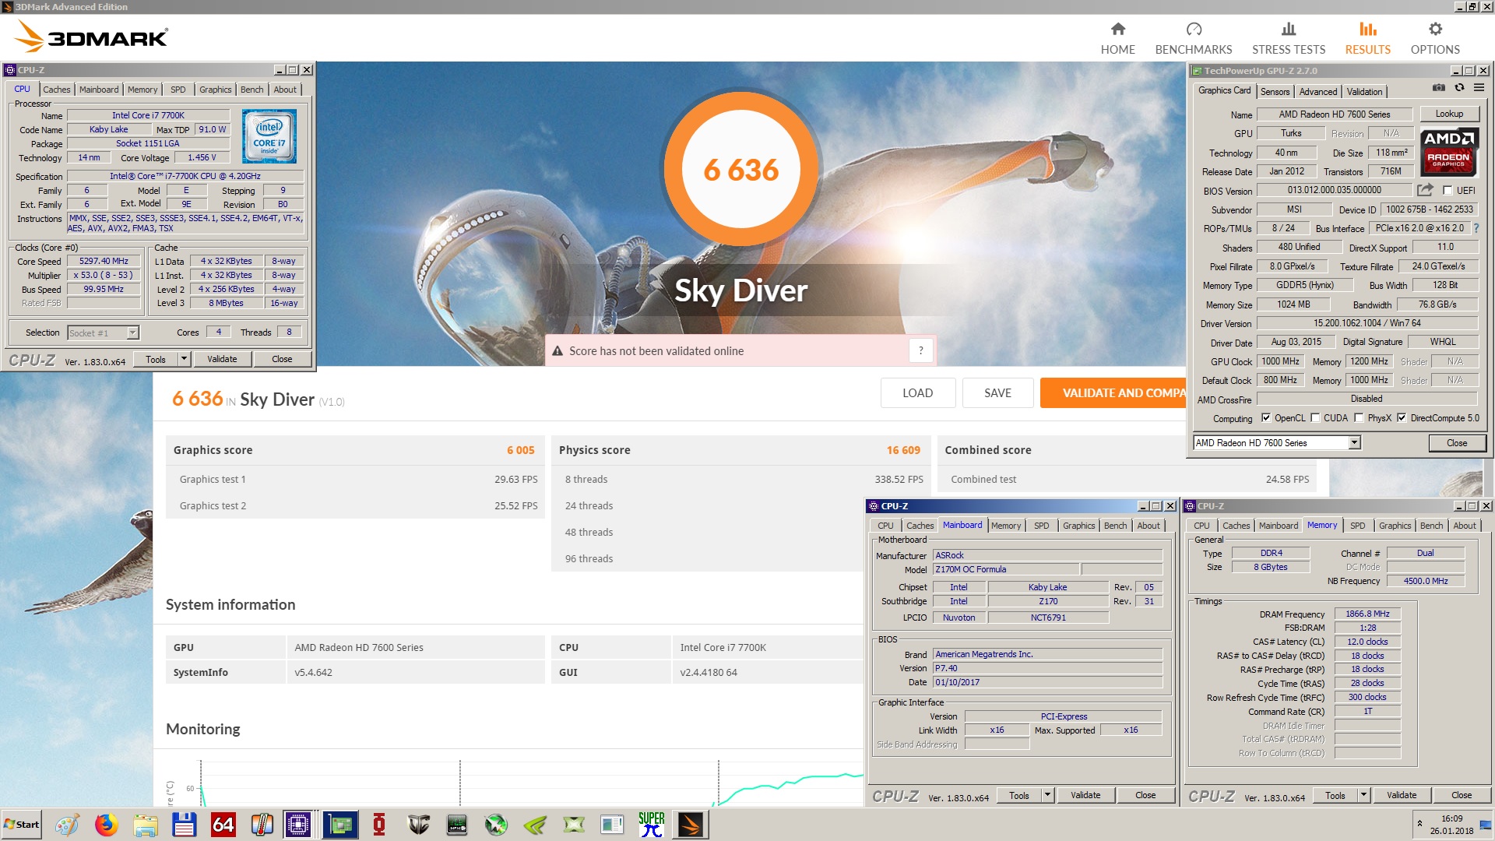The width and height of the screenshot is (1495, 841).
Task: Select the 8 threads physics row
Action: (740, 480)
